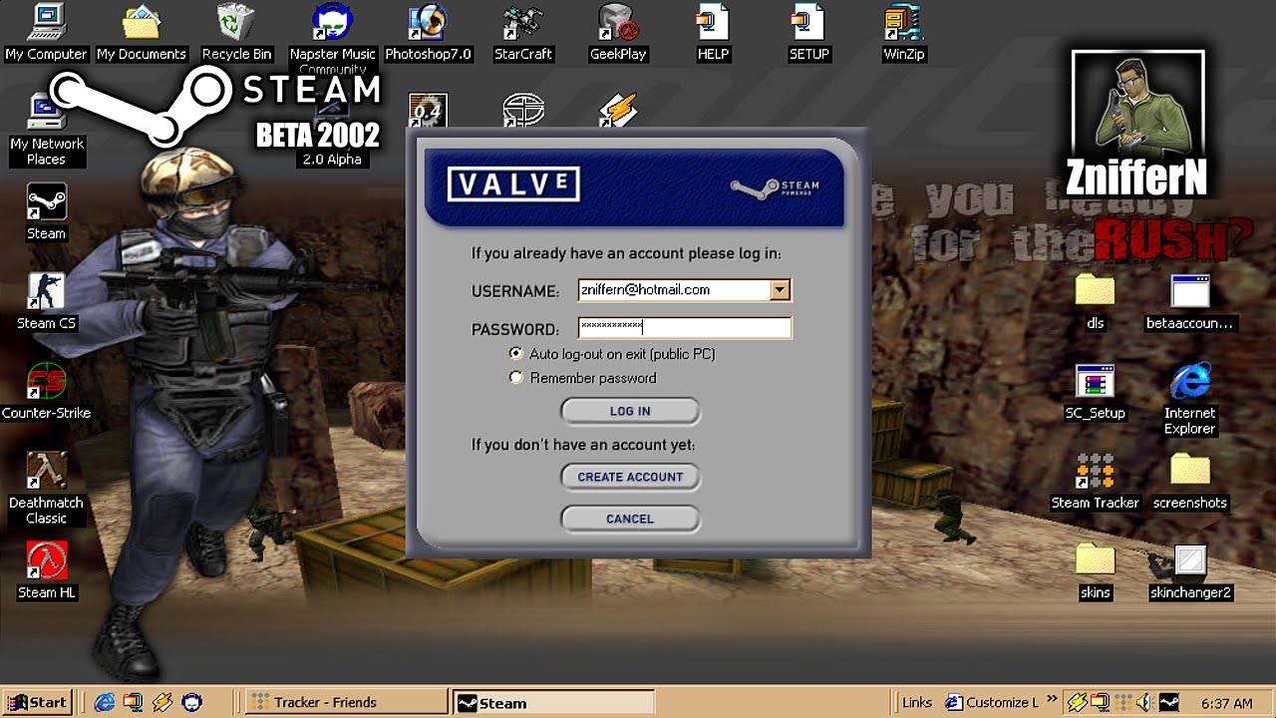
Task: Select the Remember password radio button
Action: point(515,377)
